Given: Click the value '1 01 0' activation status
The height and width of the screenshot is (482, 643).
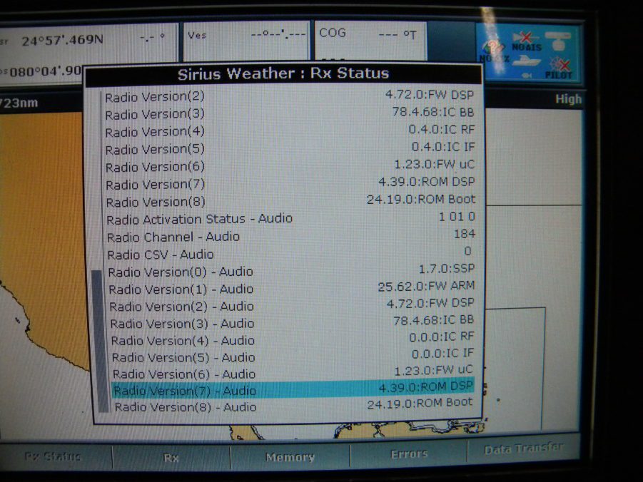Looking at the screenshot, I should (457, 217).
